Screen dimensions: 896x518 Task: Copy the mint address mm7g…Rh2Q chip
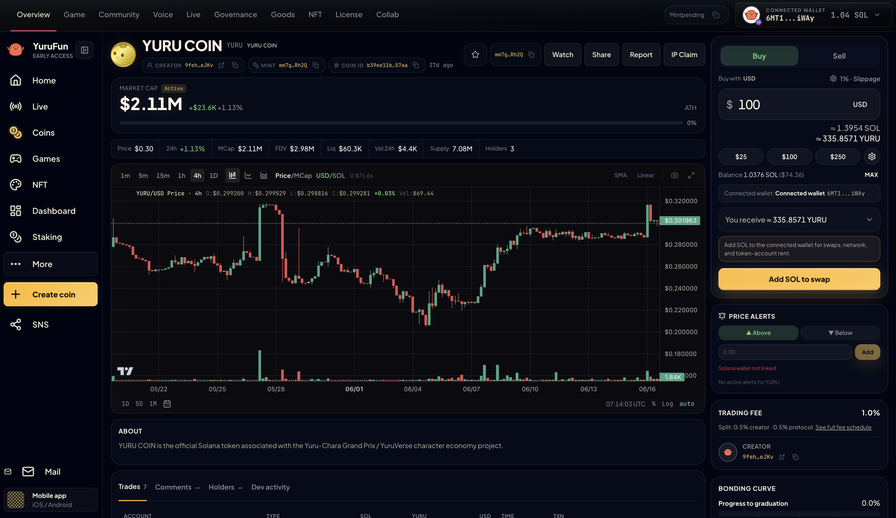[x=315, y=65]
